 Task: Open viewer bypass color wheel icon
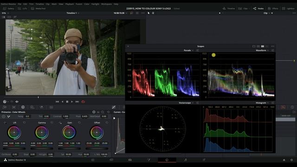(x=5, y=102)
